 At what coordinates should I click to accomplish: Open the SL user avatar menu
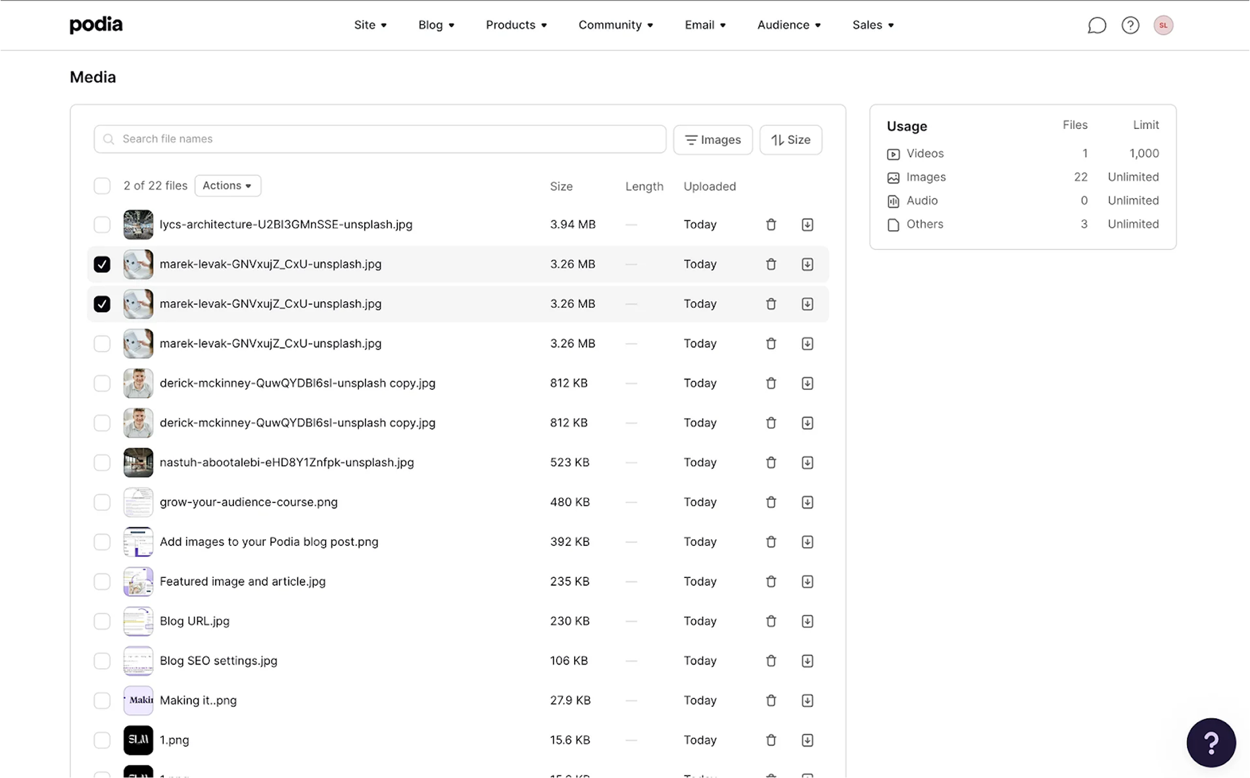pyautogui.click(x=1163, y=25)
